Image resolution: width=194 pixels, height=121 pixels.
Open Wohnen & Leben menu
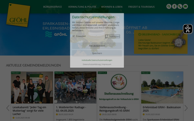pyautogui.click(x=112, y=7)
